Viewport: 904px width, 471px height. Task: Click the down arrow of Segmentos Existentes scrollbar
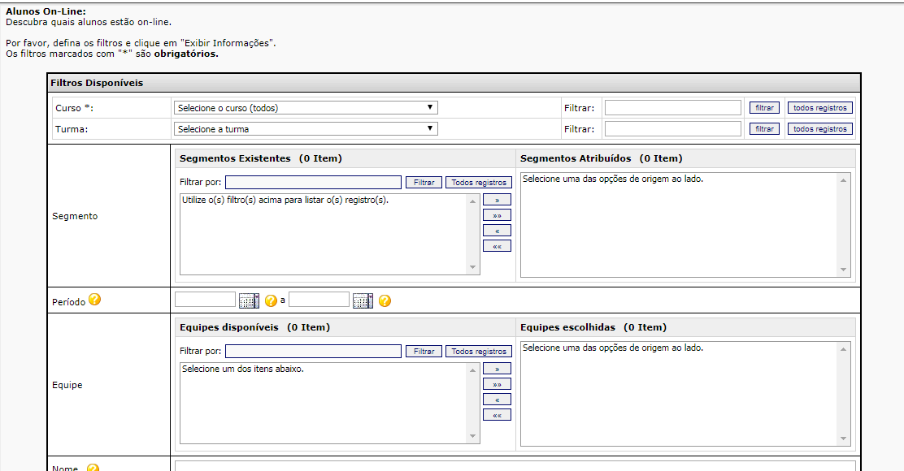pyautogui.click(x=473, y=268)
